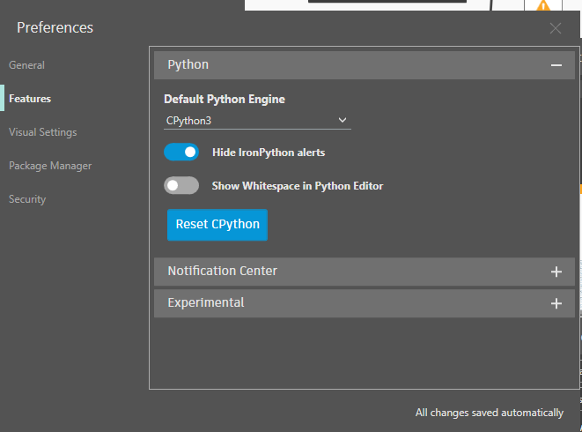Click the Default Python Engine label
This screenshot has width=582, height=432.
(225, 99)
